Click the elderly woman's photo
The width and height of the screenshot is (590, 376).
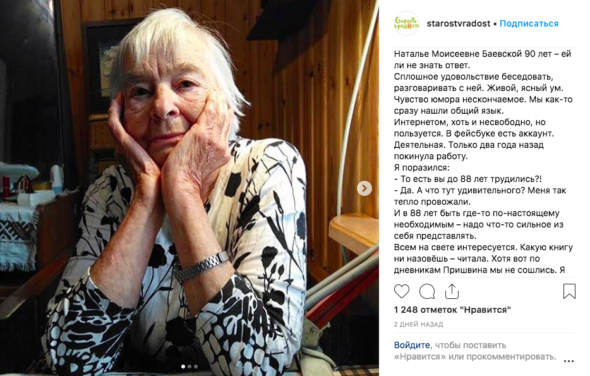(190, 188)
